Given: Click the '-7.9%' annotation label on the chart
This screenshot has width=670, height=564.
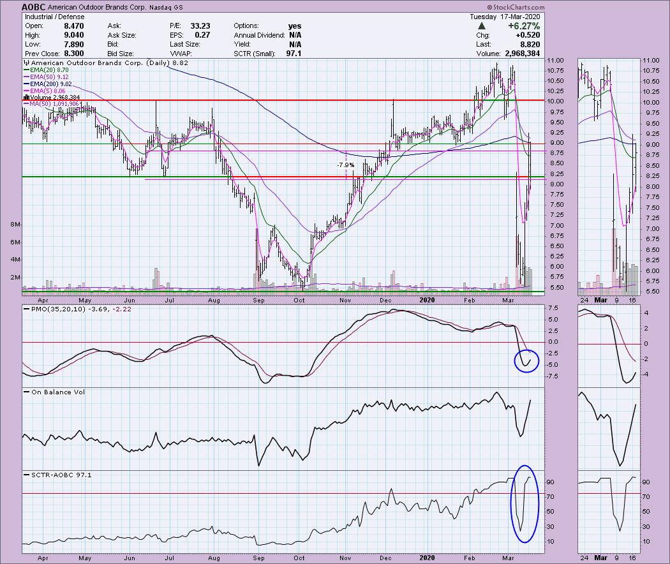Looking at the screenshot, I should tap(345, 165).
